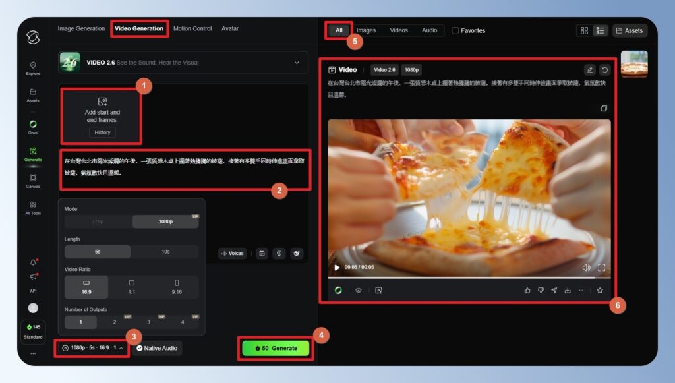Select the Explore icon in the sidebar
This screenshot has width=675, height=383.
point(33,65)
